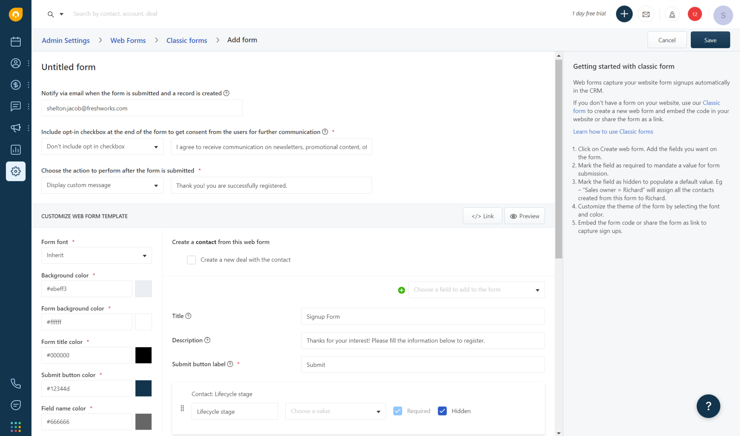Check the 'Create a new deal with the contact' box

[x=191, y=260]
